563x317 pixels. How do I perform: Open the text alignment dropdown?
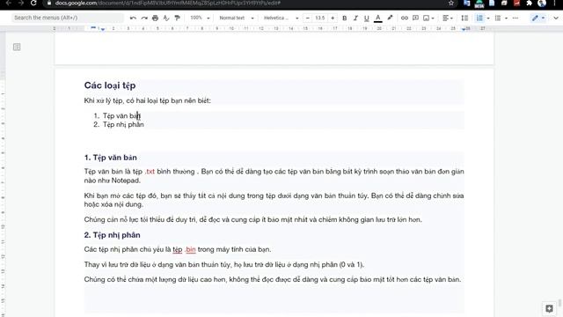(x=448, y=18)
